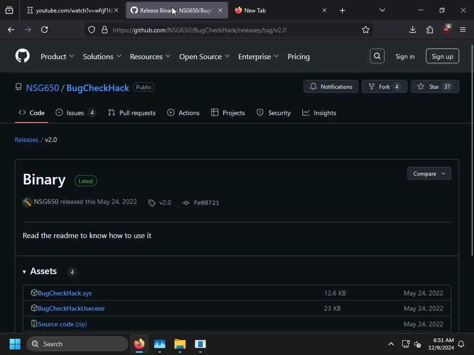Viewport: 474px width, 355px height.
Task: Open the Insights tab
Action: [319, 113]
